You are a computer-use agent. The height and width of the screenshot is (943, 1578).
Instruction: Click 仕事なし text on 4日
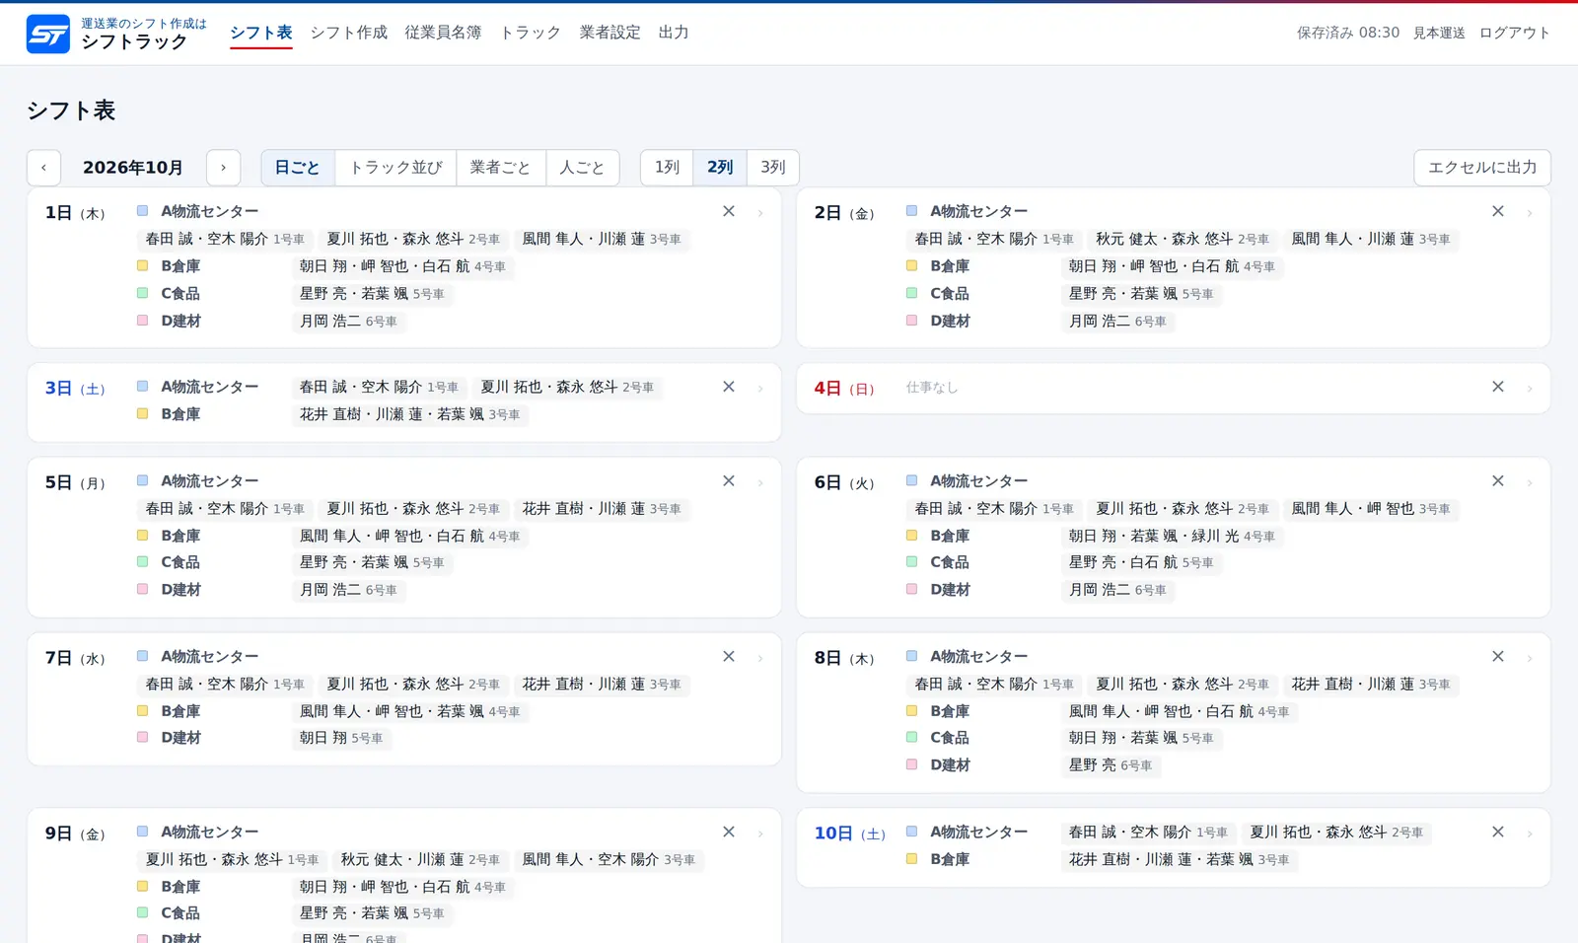click(932, 388)
